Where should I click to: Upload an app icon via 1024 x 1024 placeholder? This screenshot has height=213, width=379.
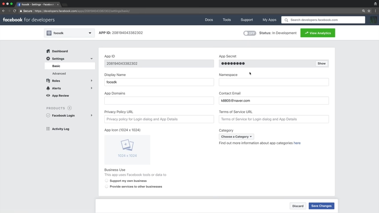click(127, 150)
